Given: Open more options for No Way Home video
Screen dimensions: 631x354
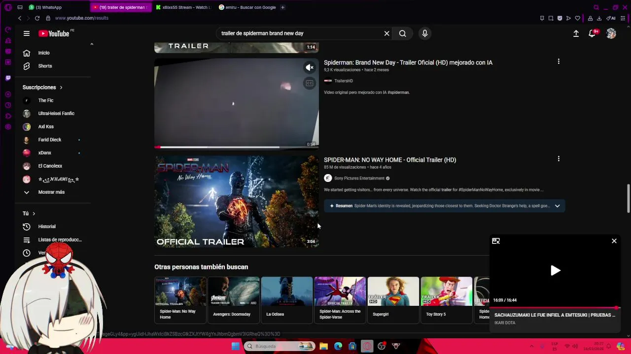Looking at the screenshot, I should (559, 159).
